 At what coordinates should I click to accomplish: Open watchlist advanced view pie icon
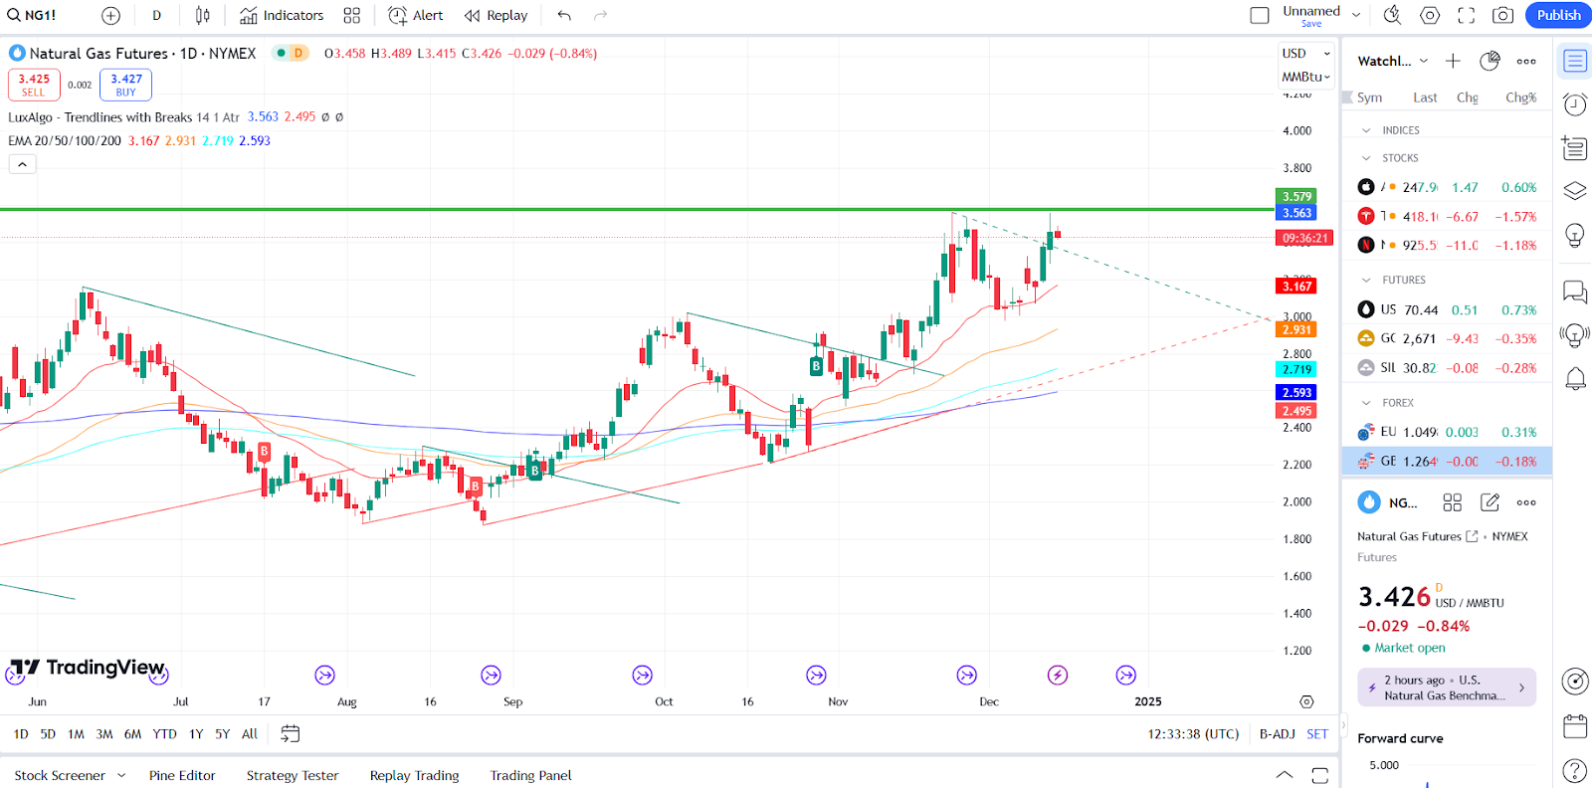pos(1490,61)
